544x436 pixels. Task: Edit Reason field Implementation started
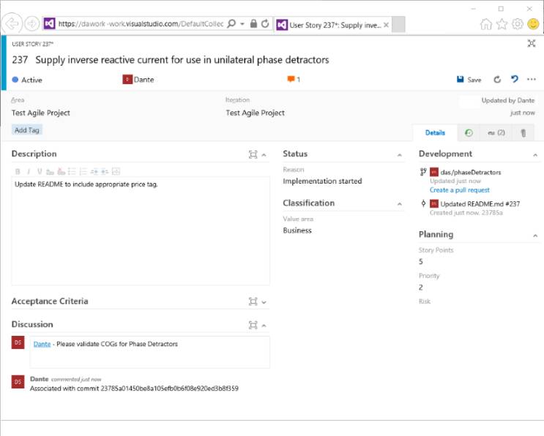click(322, 181)
